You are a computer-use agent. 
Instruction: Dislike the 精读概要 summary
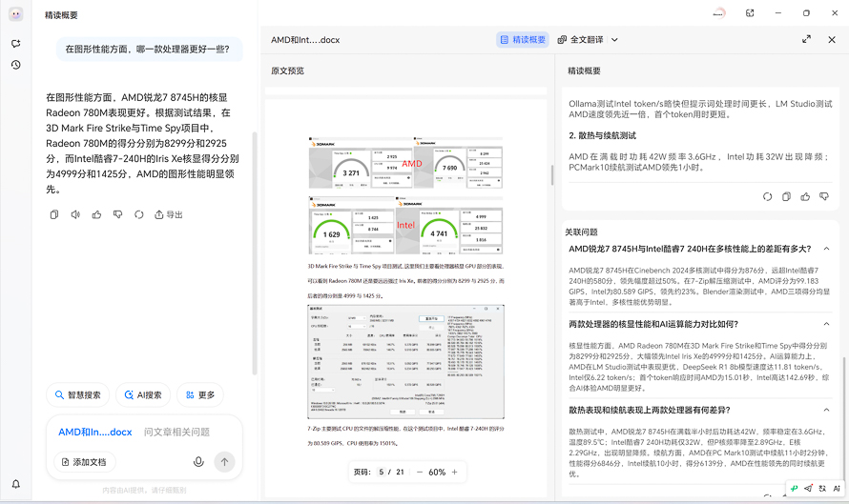pyautogui.click(x=824, y=197)
